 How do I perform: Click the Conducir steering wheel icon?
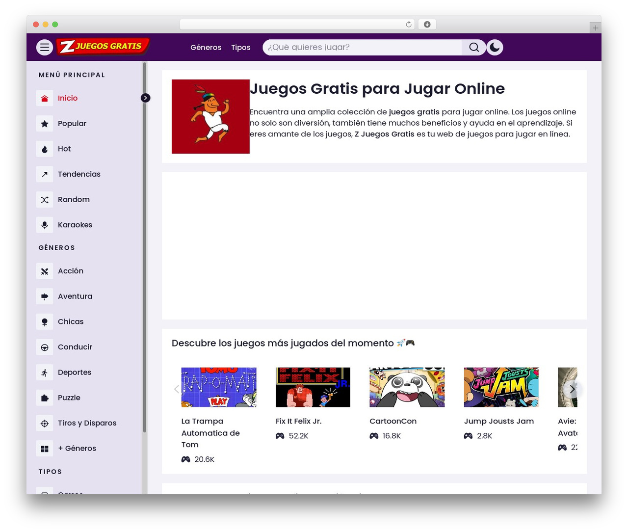point(45,347)
